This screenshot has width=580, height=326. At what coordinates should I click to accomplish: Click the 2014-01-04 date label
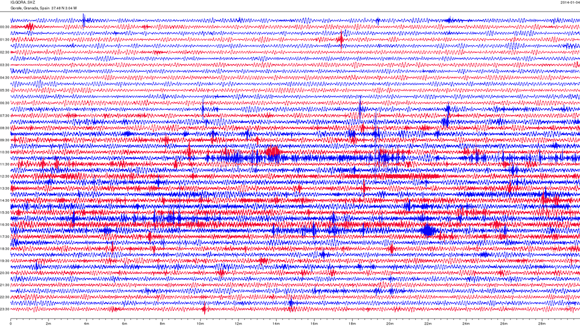pyautogui.click(x=570, y=2)
